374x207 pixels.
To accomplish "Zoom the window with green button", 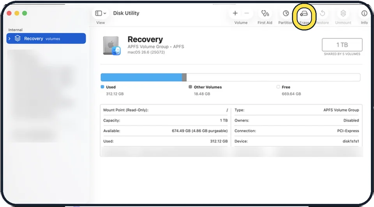I will 25,13.
